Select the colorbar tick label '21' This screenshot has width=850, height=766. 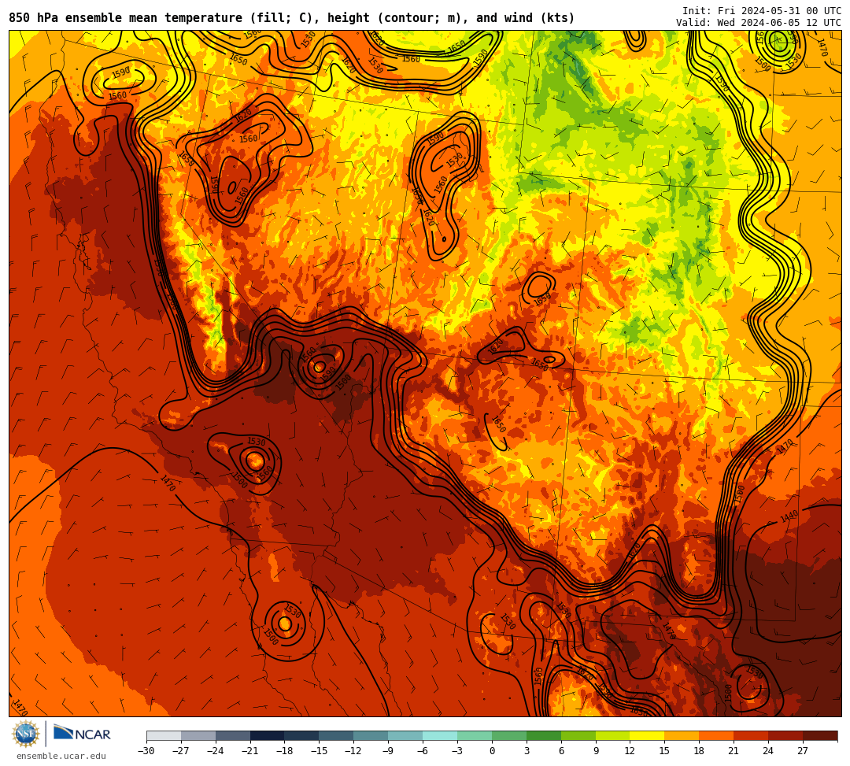(x=734, y=751)
